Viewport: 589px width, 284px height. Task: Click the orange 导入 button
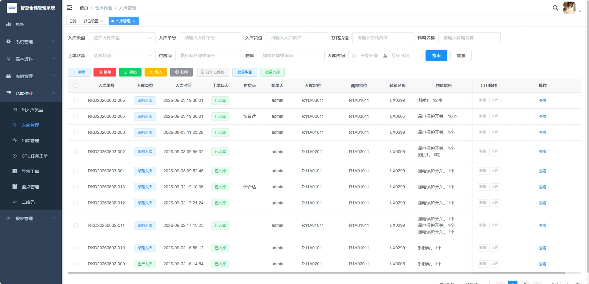coord(156,72)
